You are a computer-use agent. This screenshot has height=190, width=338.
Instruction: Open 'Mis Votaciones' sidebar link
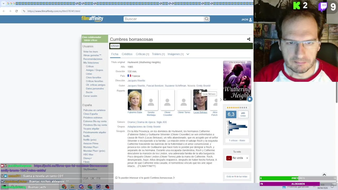(x=91, y=63)
